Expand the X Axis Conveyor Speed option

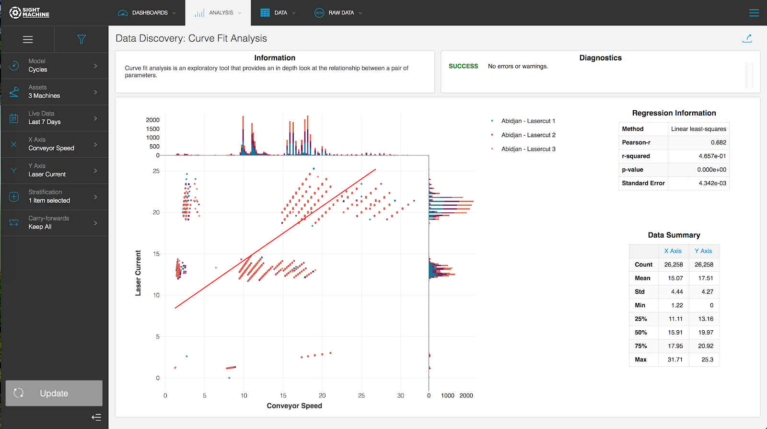click(55, 144)
